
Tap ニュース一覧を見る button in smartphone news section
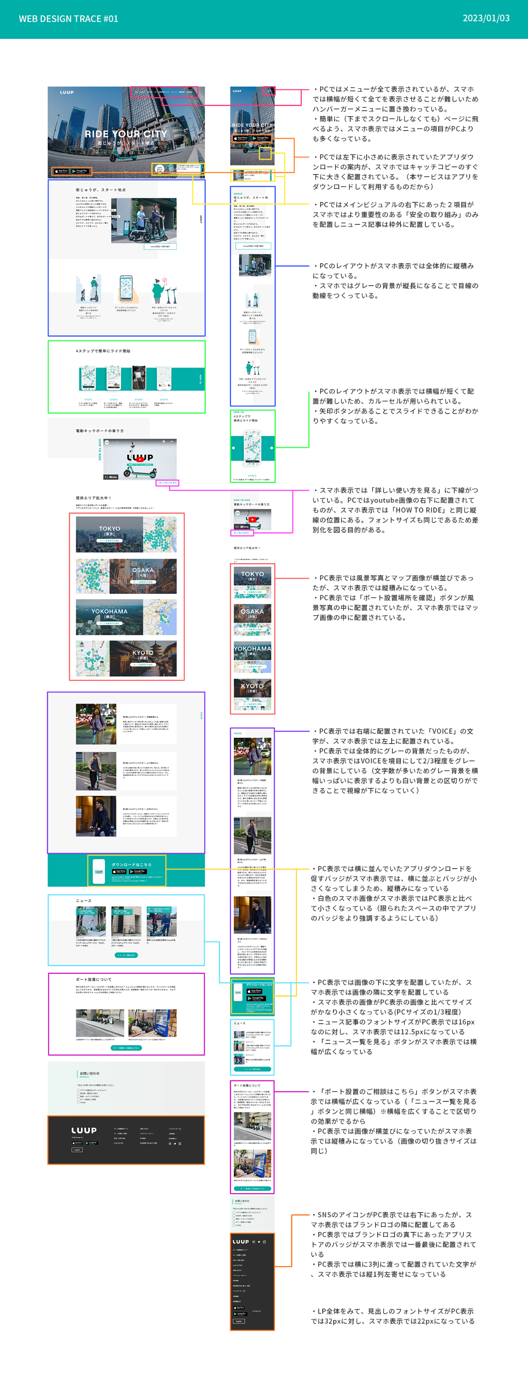[253, 1069]
